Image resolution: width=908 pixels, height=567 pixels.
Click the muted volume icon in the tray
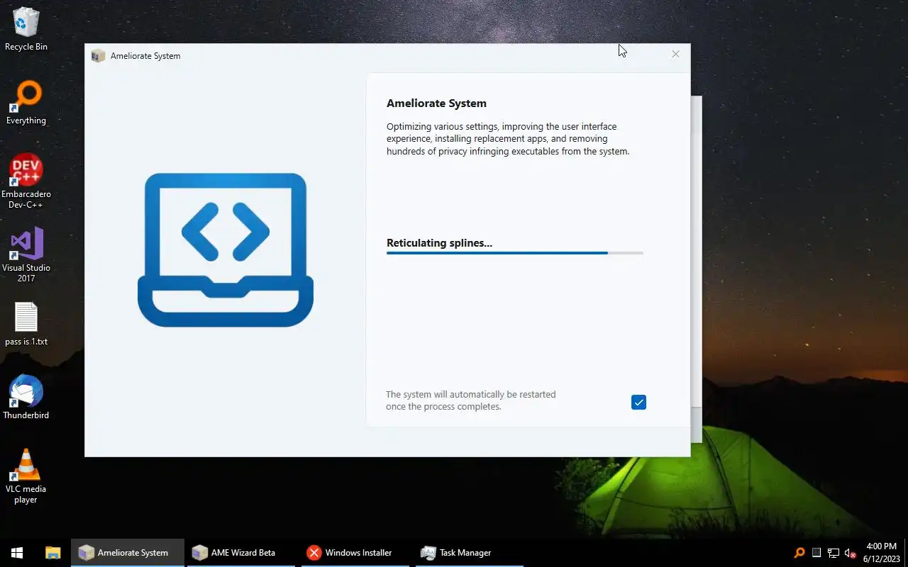pos(850,553)
